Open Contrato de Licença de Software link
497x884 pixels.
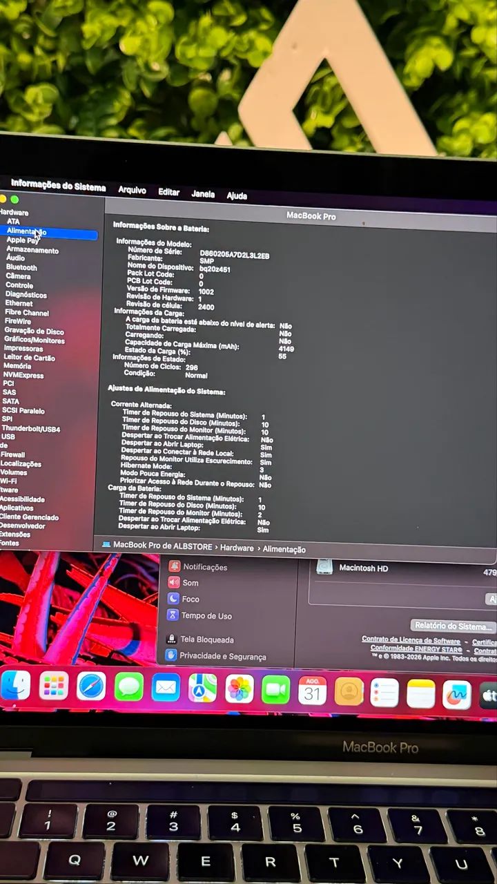pos(411,640)
